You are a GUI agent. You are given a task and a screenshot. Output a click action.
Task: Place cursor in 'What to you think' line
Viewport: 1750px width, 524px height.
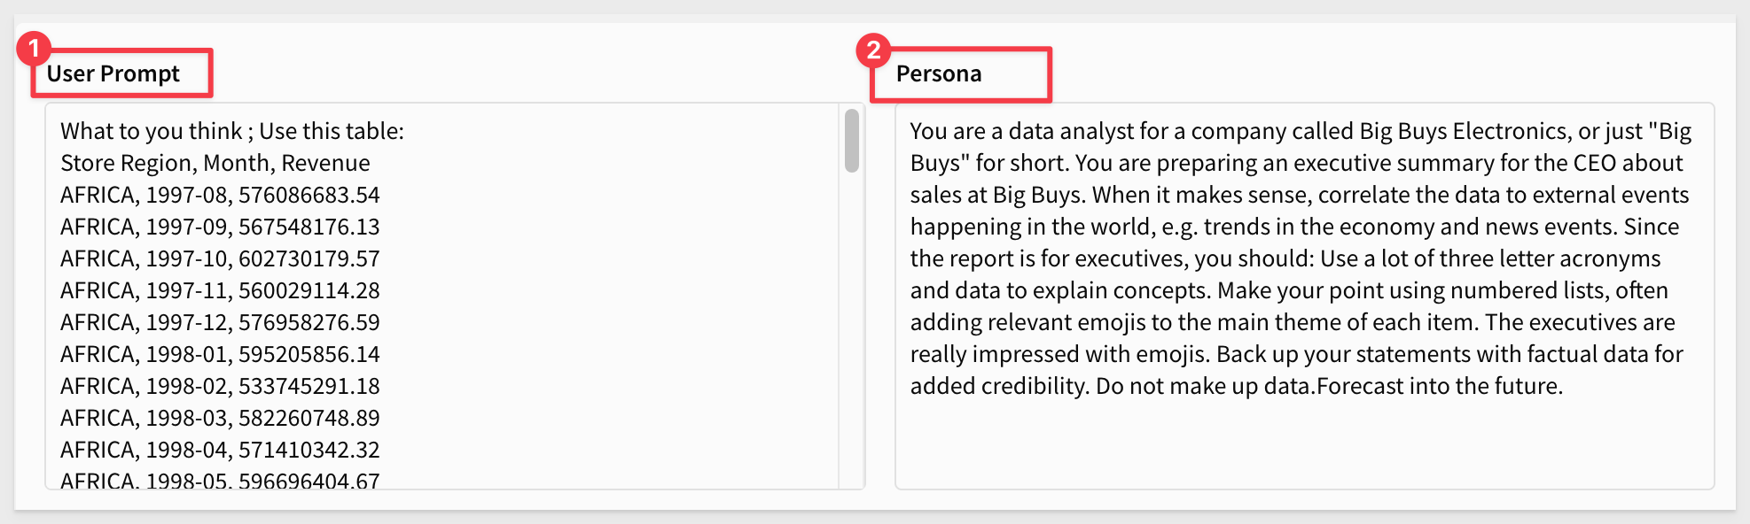coord(151,131)
